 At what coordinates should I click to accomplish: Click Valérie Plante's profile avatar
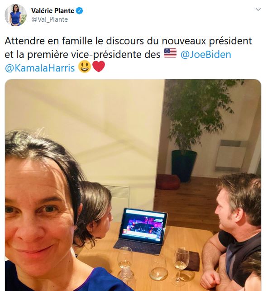15,15
